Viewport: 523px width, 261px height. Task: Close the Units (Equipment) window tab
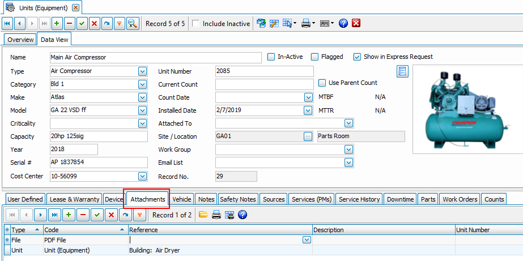point(76,8)
